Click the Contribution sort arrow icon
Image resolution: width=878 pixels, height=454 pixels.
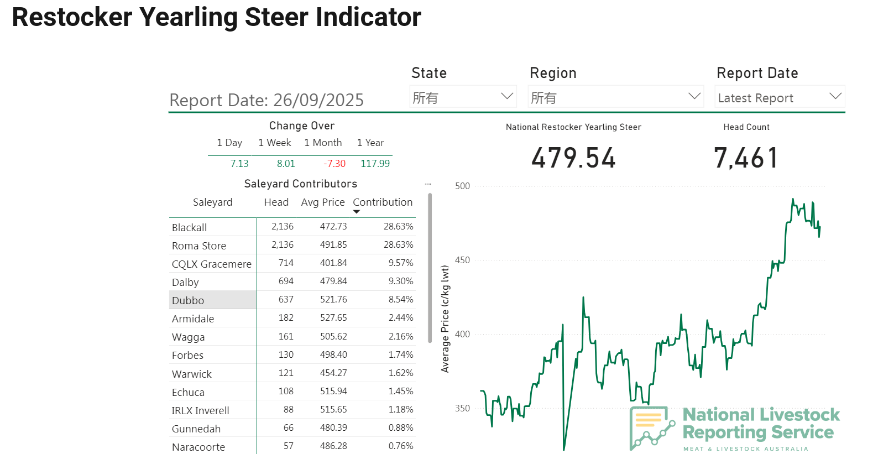click(x=357, y=212)
